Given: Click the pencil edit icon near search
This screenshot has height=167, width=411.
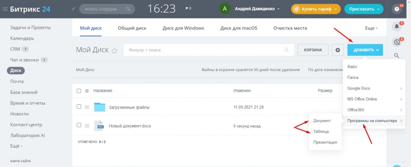Looking at the screenshot, I should point(73,9).
